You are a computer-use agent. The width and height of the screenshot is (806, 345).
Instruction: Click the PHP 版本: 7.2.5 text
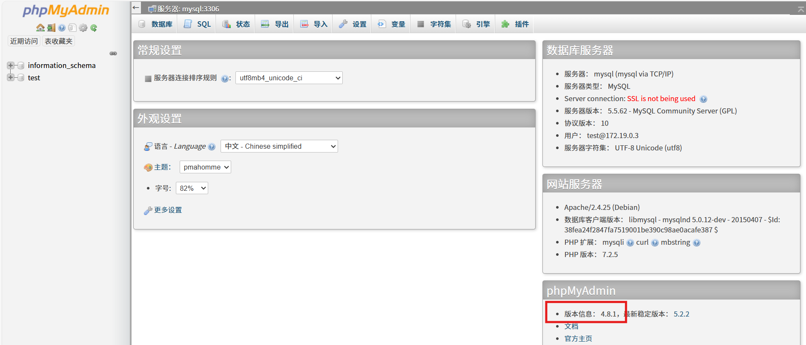[591, 255]
